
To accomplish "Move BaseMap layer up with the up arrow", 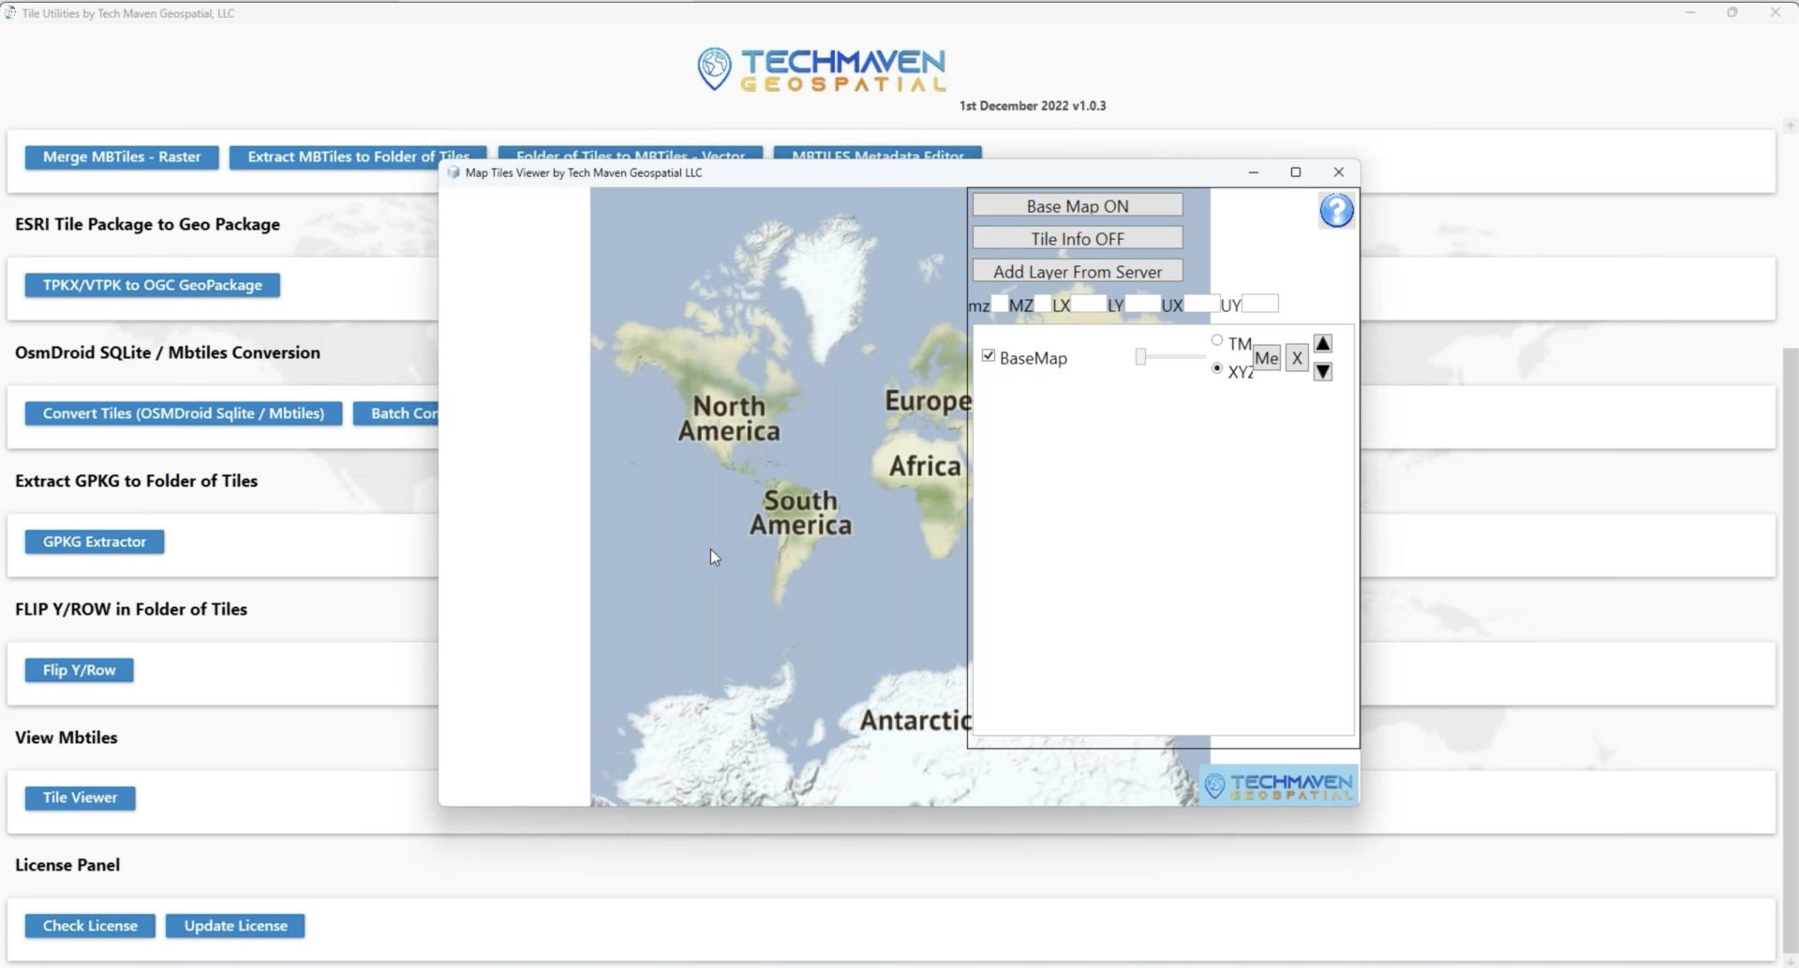I will tap(1322, 344).
